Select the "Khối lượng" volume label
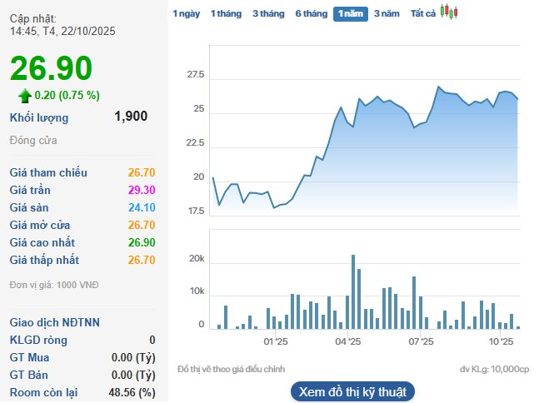 tap(39, 117)
